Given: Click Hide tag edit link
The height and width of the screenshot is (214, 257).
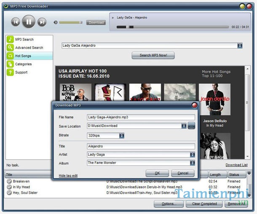Looking at the screenshot, I should (x=68, y=176).
